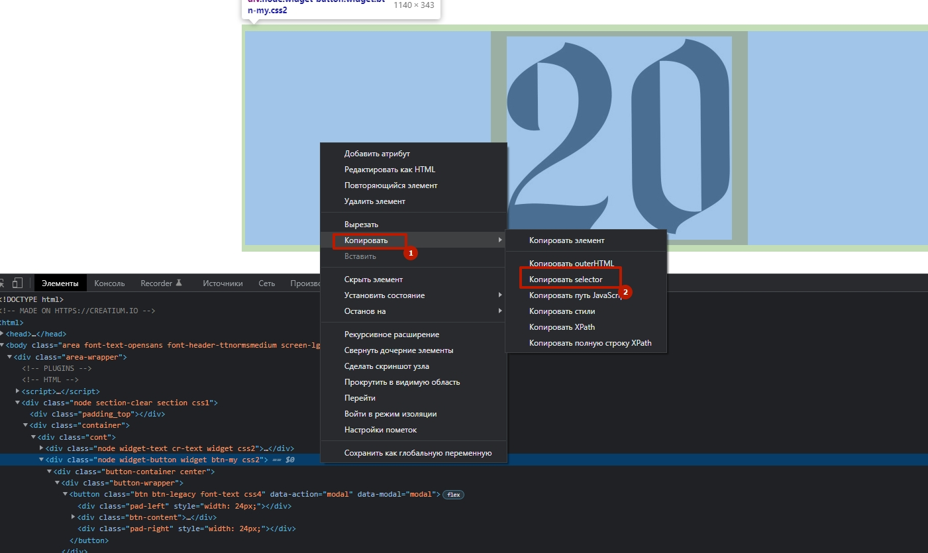Choose Повторяющийся элемент menu entry
928x553 pixels.
click(x=414, y=185)
